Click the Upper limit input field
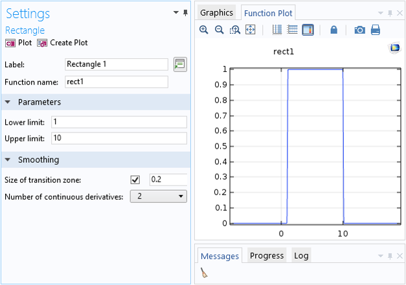406x285 pixels. tap(119, 138)
